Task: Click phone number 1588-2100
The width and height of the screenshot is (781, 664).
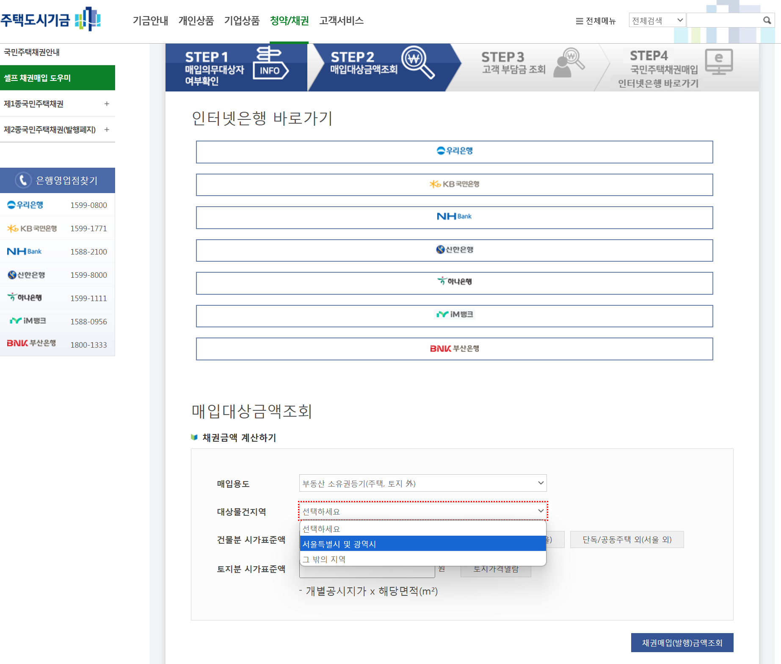Action: coord(88,252)
